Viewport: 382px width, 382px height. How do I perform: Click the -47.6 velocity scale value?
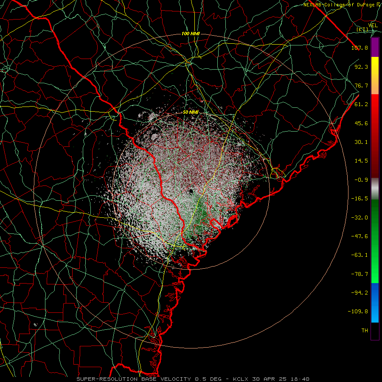point(360,236)
